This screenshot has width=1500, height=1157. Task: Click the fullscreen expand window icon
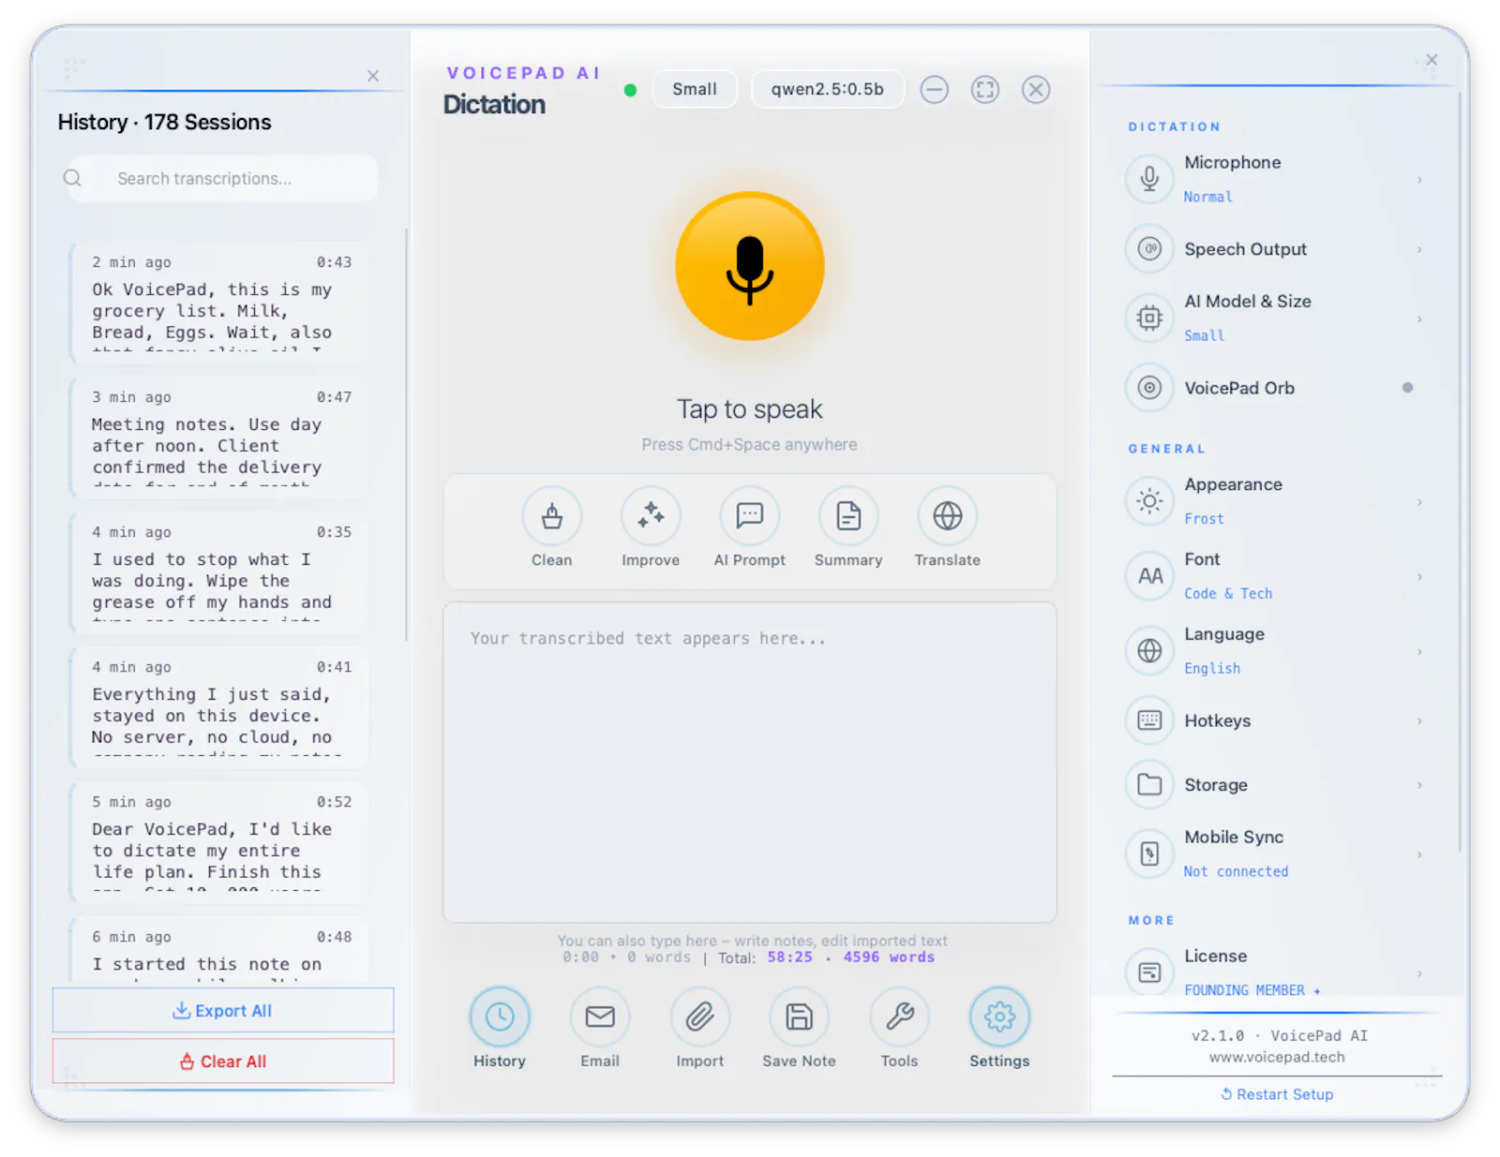(x=984, y=89)
